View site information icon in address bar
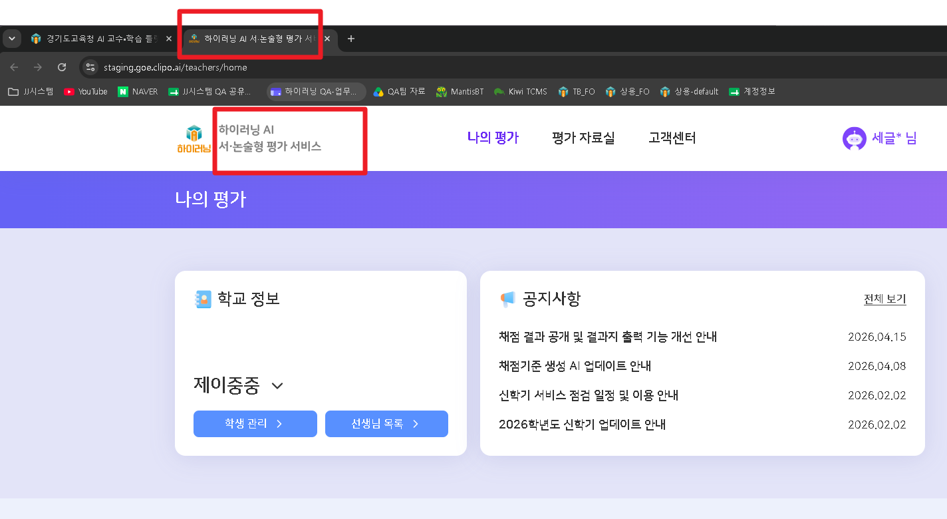The width and height of the screenshot is (947, 519). click(91, 67)
